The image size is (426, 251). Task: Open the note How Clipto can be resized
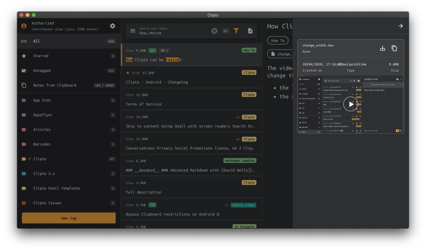click(191, 55)
